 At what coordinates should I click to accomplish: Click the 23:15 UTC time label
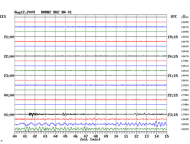(x=173, y=115)
